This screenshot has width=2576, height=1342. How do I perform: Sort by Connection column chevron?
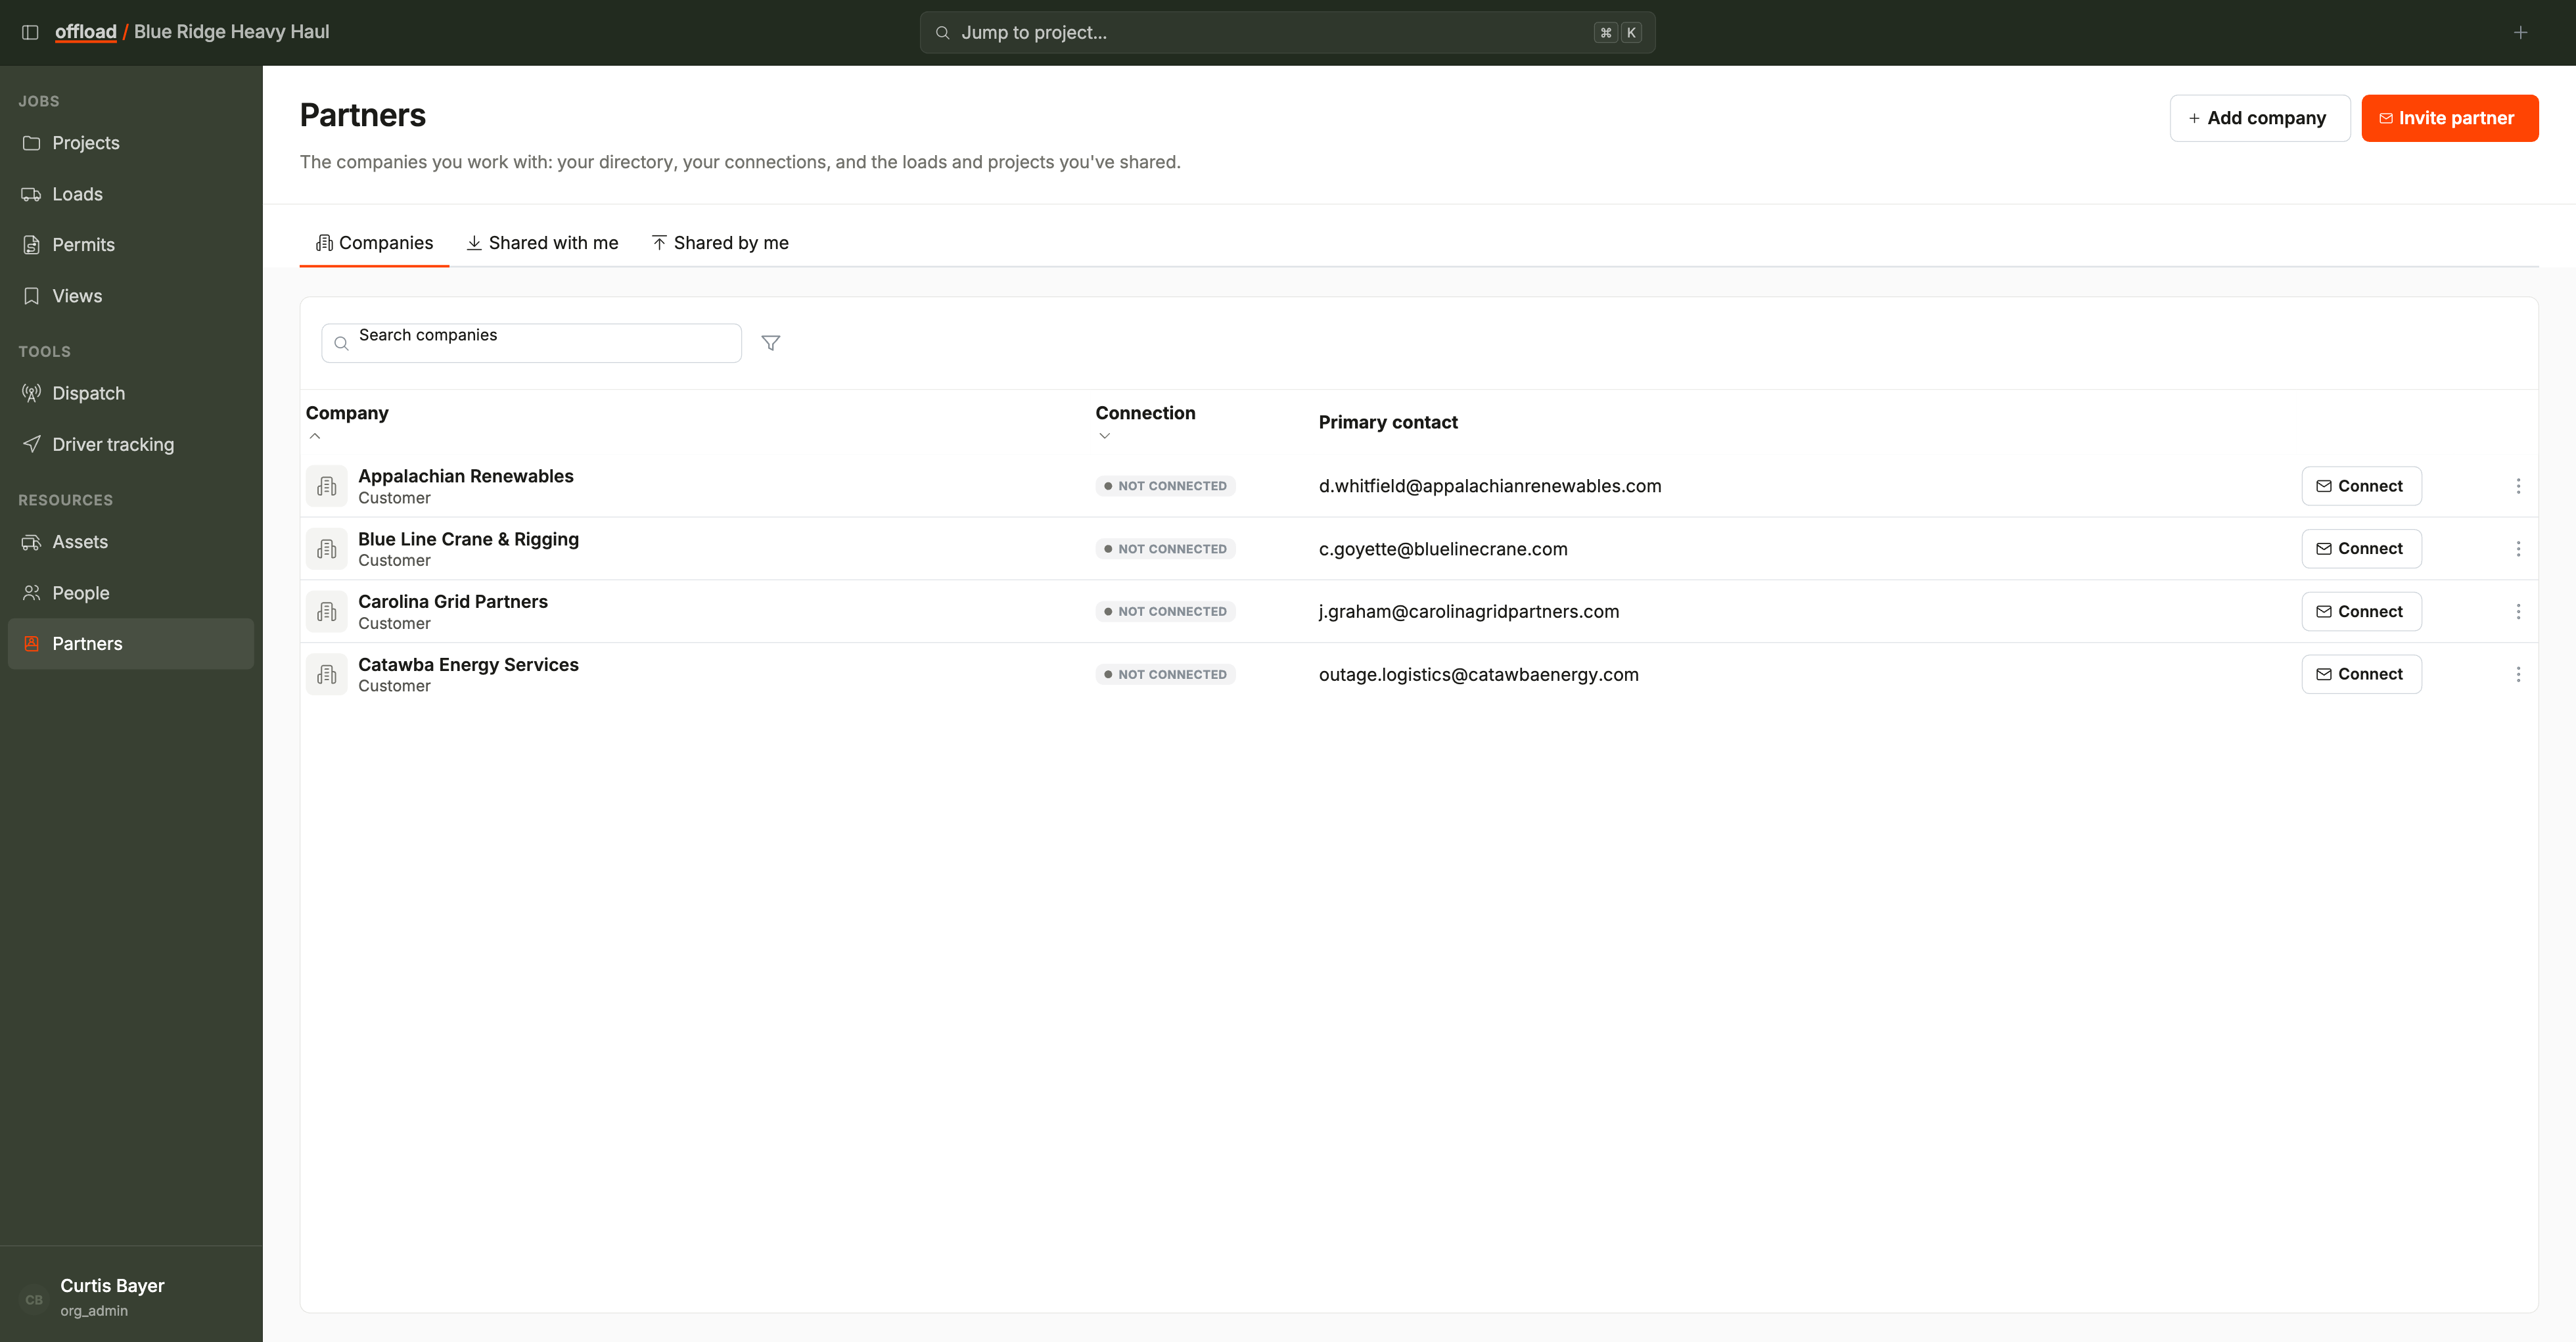click(1104, 436)
